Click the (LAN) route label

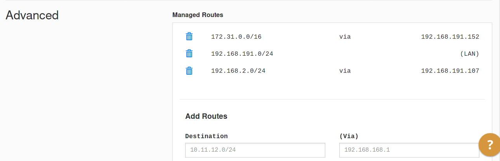pos(469,54)
